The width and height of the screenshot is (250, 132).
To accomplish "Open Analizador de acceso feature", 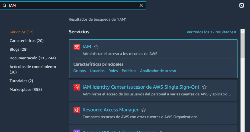I will coord(158,71).
